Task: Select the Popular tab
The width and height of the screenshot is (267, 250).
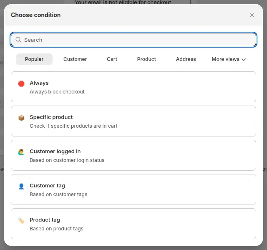Action: [x=34, y=59]
